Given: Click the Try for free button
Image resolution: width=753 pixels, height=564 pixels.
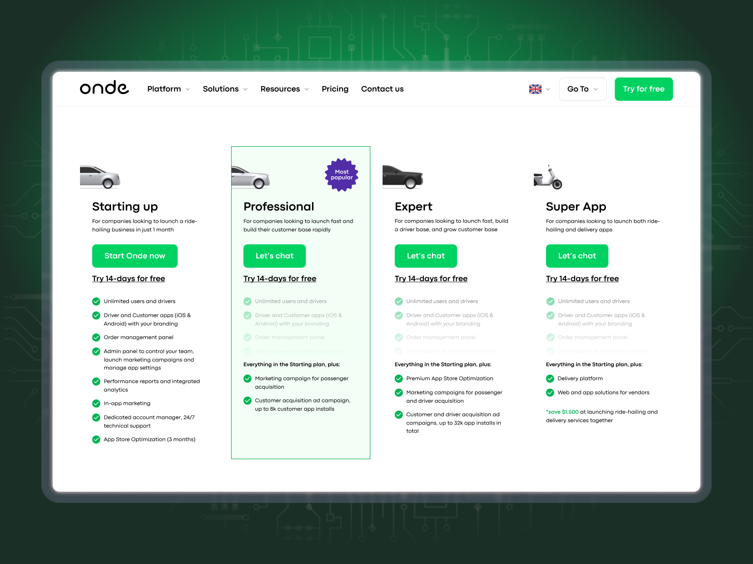Looking at the screenshot, I should pos(643,89).
